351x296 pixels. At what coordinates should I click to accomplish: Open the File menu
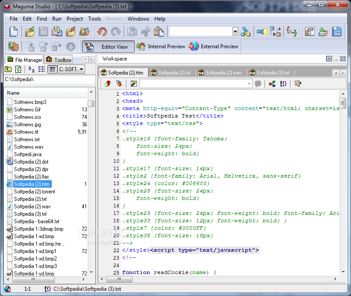14,19
